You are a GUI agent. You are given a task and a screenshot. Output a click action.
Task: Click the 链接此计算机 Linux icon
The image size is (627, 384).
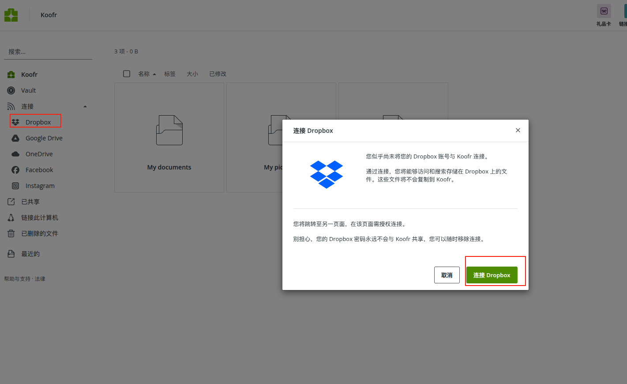point(11,218)
